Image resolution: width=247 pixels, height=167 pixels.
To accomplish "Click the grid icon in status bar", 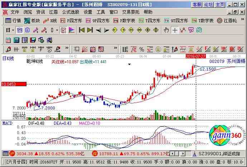I will click(x=5, y=154).
